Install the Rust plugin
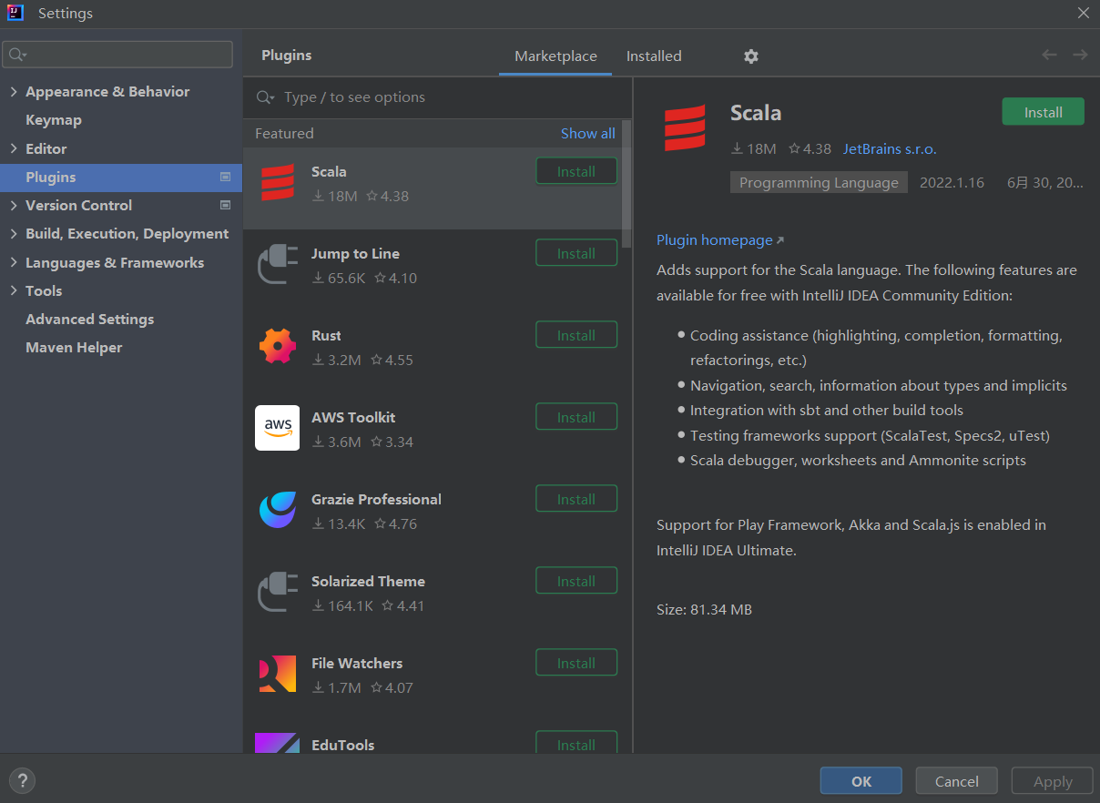Screen dimensions: 1100x803 (x=576, y=335)
